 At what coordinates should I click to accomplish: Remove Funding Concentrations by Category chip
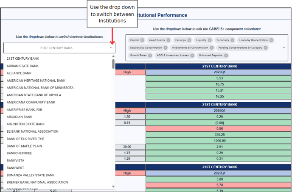point(266,47)
